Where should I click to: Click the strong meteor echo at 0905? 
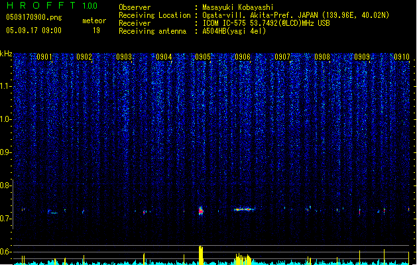201,211
